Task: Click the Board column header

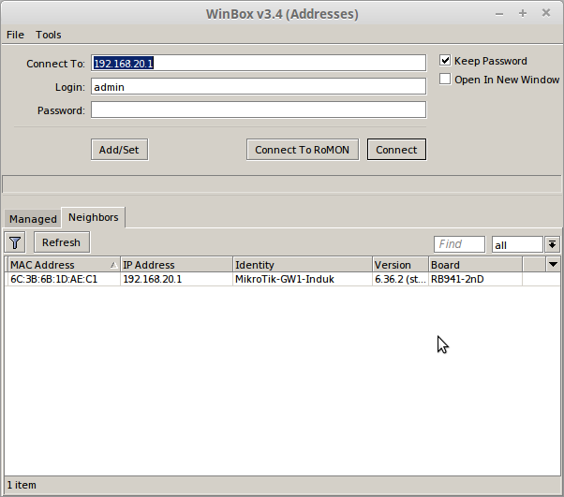Action: click(475, 265)
